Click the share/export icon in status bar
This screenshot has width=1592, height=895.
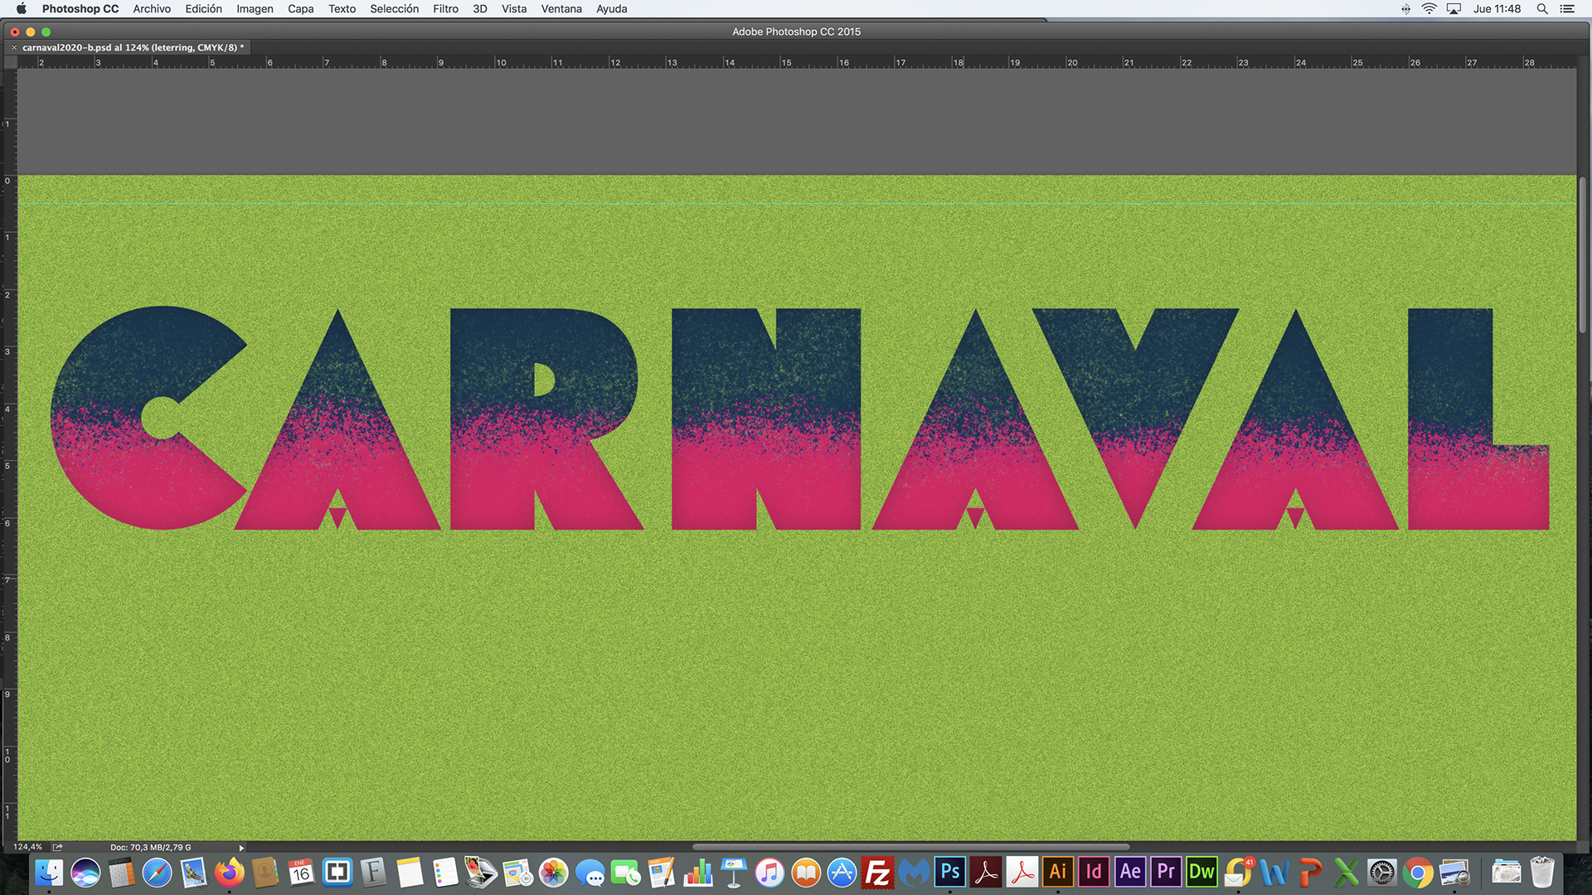coord(58,847)
